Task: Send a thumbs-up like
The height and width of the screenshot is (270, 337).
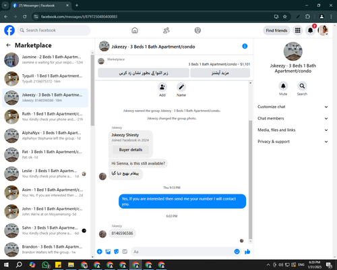Action: (x=247, y=252)
